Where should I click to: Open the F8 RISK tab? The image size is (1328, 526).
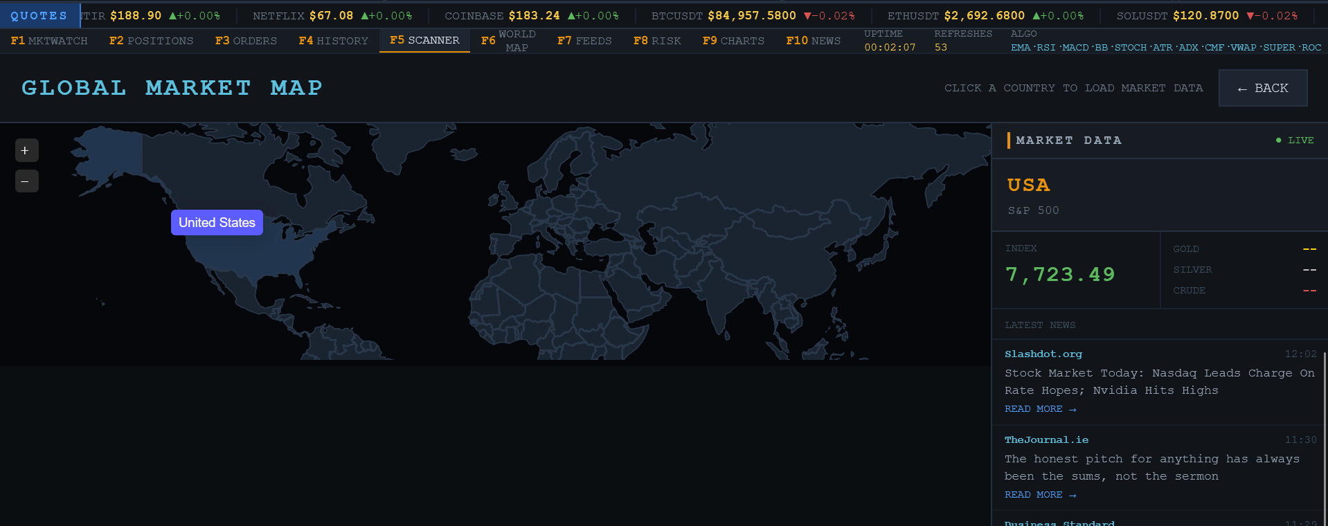point(657,41)
